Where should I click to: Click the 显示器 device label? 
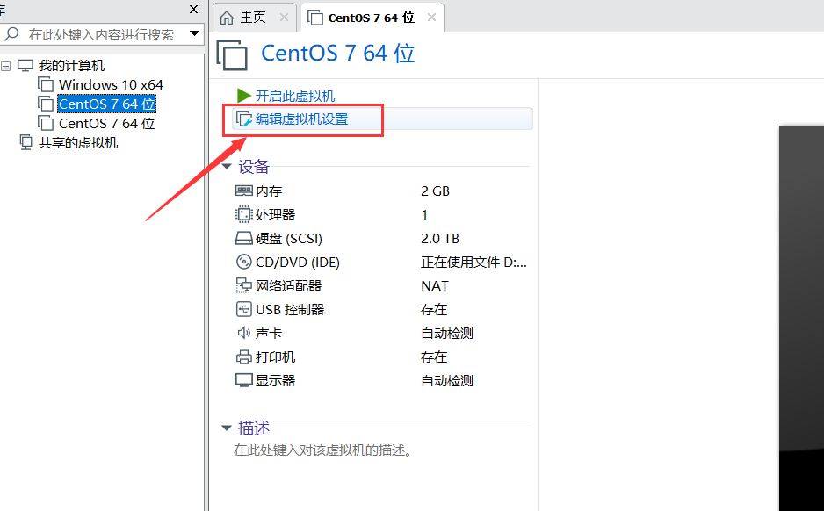click(275, 381)
